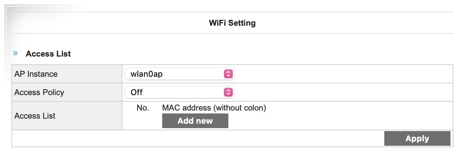Click empty space right of Access Policy dropdown

(x=342, y=92)
